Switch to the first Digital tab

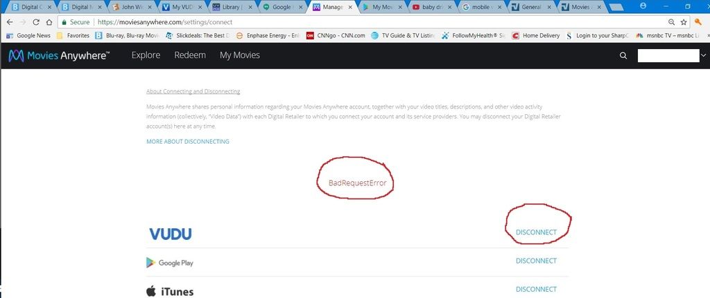click(30, 7)
